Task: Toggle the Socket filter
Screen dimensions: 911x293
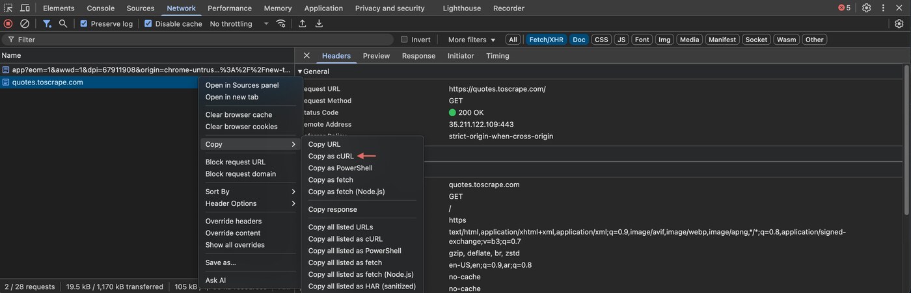Action: 756,40
